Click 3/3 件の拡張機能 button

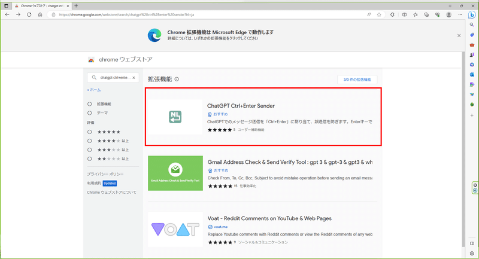click(x=357, y=80)
